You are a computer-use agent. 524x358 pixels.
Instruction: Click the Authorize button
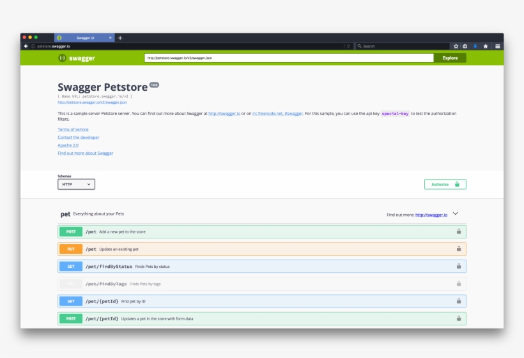pyautogui.click(x=445, y=184)
